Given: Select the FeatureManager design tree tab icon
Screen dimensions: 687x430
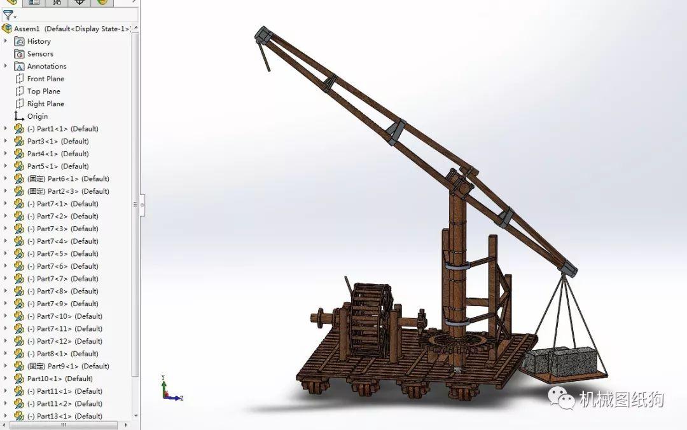Looking at the screenshot, I should (10, 3).
